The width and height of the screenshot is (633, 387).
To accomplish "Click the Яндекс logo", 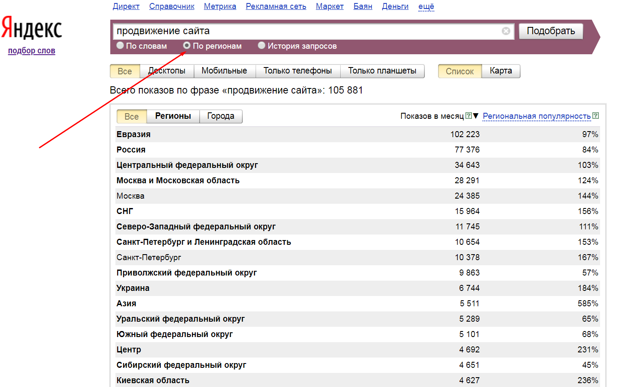I will click(x=32, y=28).
